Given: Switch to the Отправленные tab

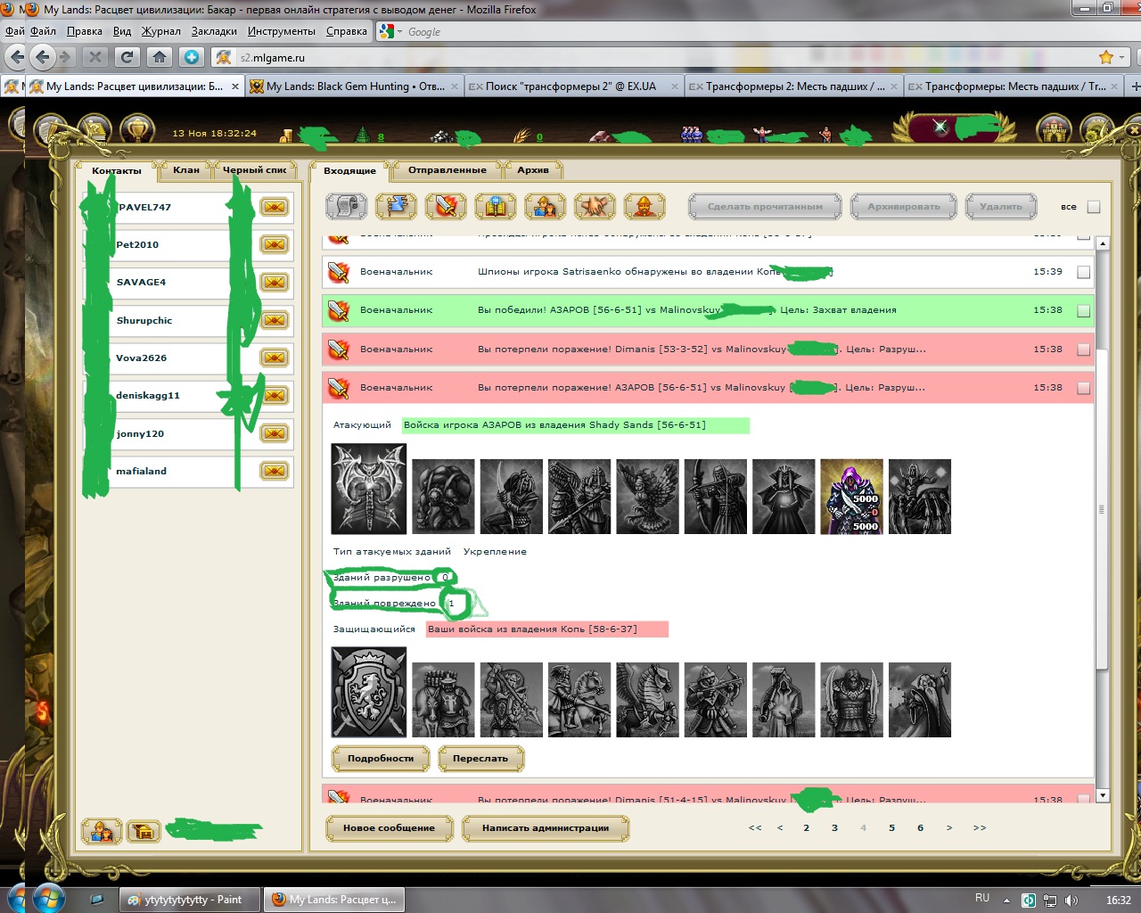Looking at the screenshot, I should point(447,170).
